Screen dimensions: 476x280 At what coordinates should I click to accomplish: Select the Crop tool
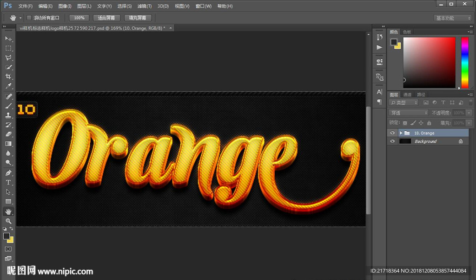[8, 76]
